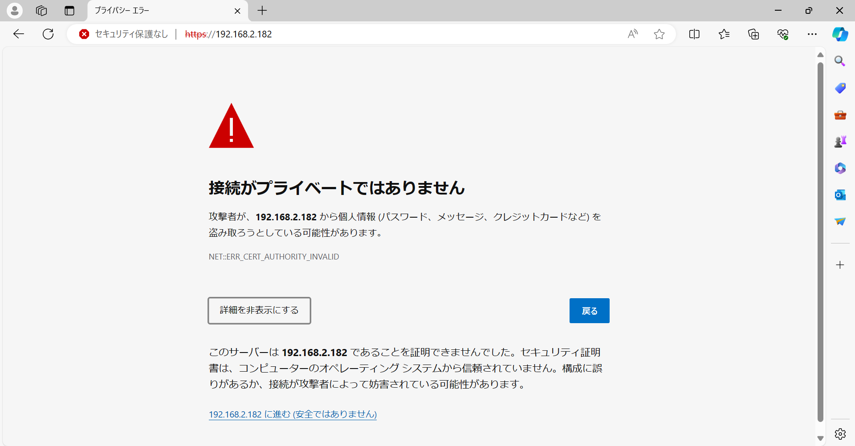Follow the 192.168.2.182 に進む link
855x446 pixels.
[x=292, y=414]
